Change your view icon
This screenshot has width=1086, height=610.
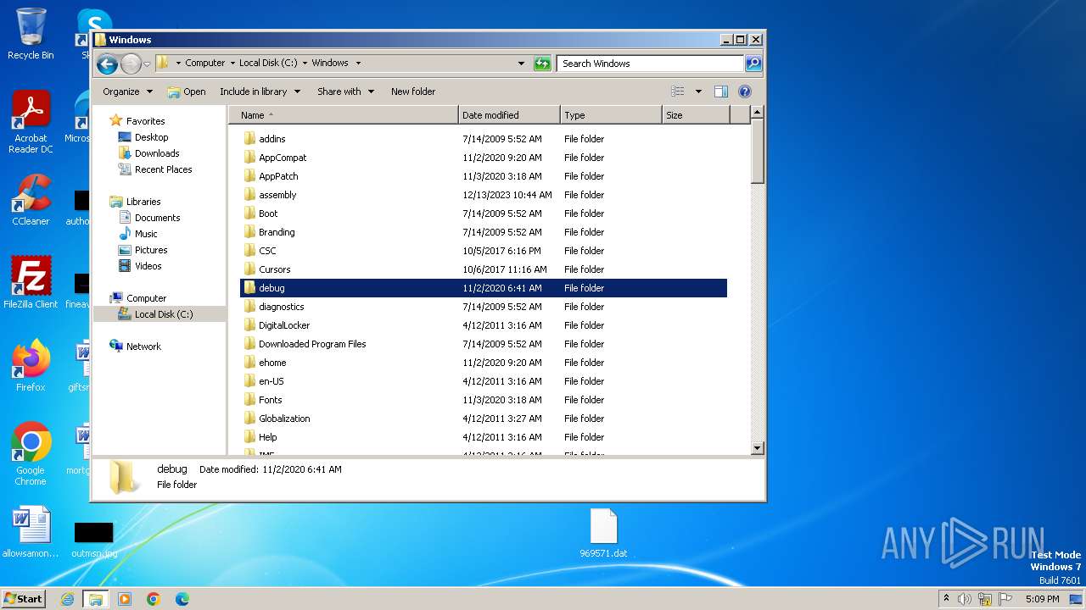coord(678,91)
